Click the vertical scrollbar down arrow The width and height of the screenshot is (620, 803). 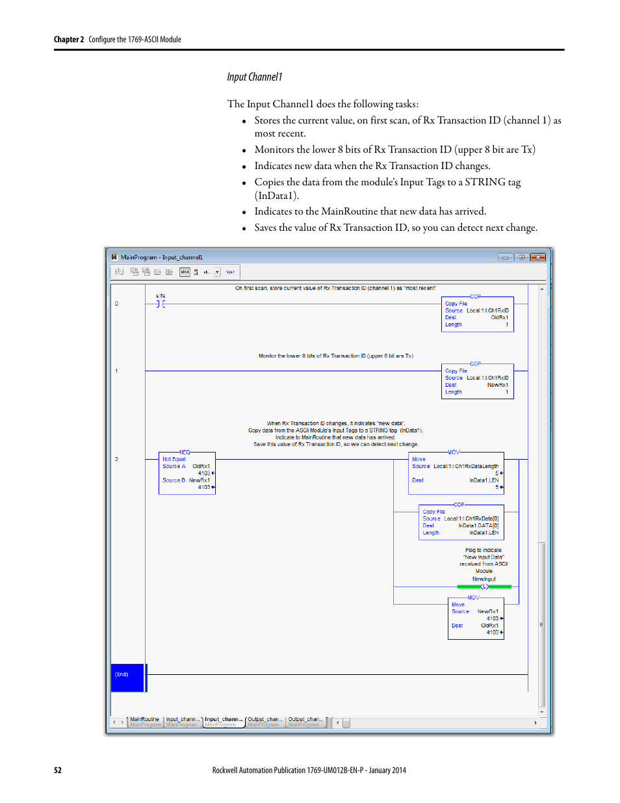point(542,712)
